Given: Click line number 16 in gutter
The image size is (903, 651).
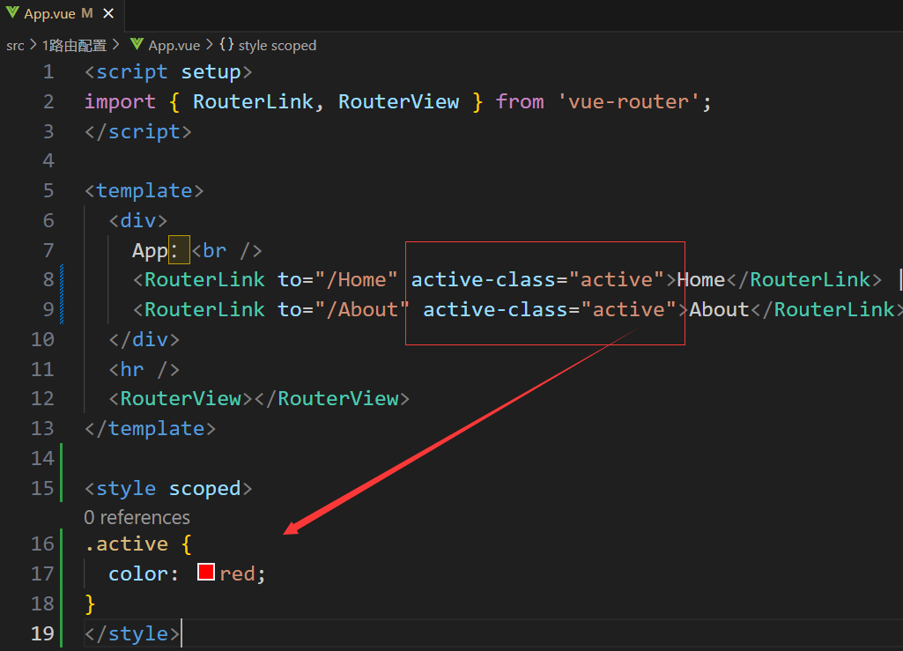Looking at the screenshot, I should (x=42, y=544).
